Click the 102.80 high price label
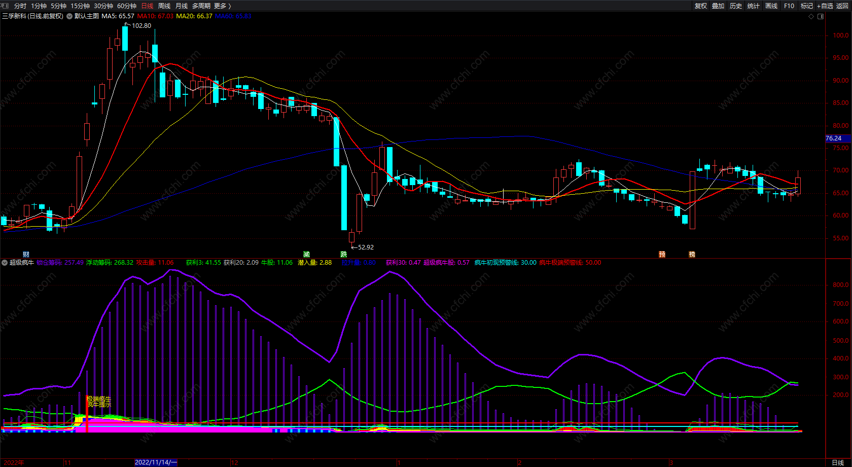Image resolution: width=852 pixels, height=467 pixels. point(141,26)
